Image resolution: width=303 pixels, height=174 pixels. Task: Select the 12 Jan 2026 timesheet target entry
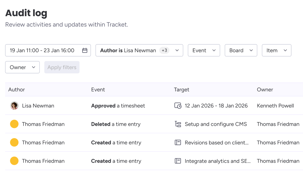point(216,106)
